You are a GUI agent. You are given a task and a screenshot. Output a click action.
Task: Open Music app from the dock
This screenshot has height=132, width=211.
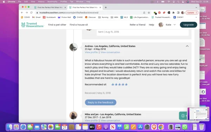[x=99, y=127]
